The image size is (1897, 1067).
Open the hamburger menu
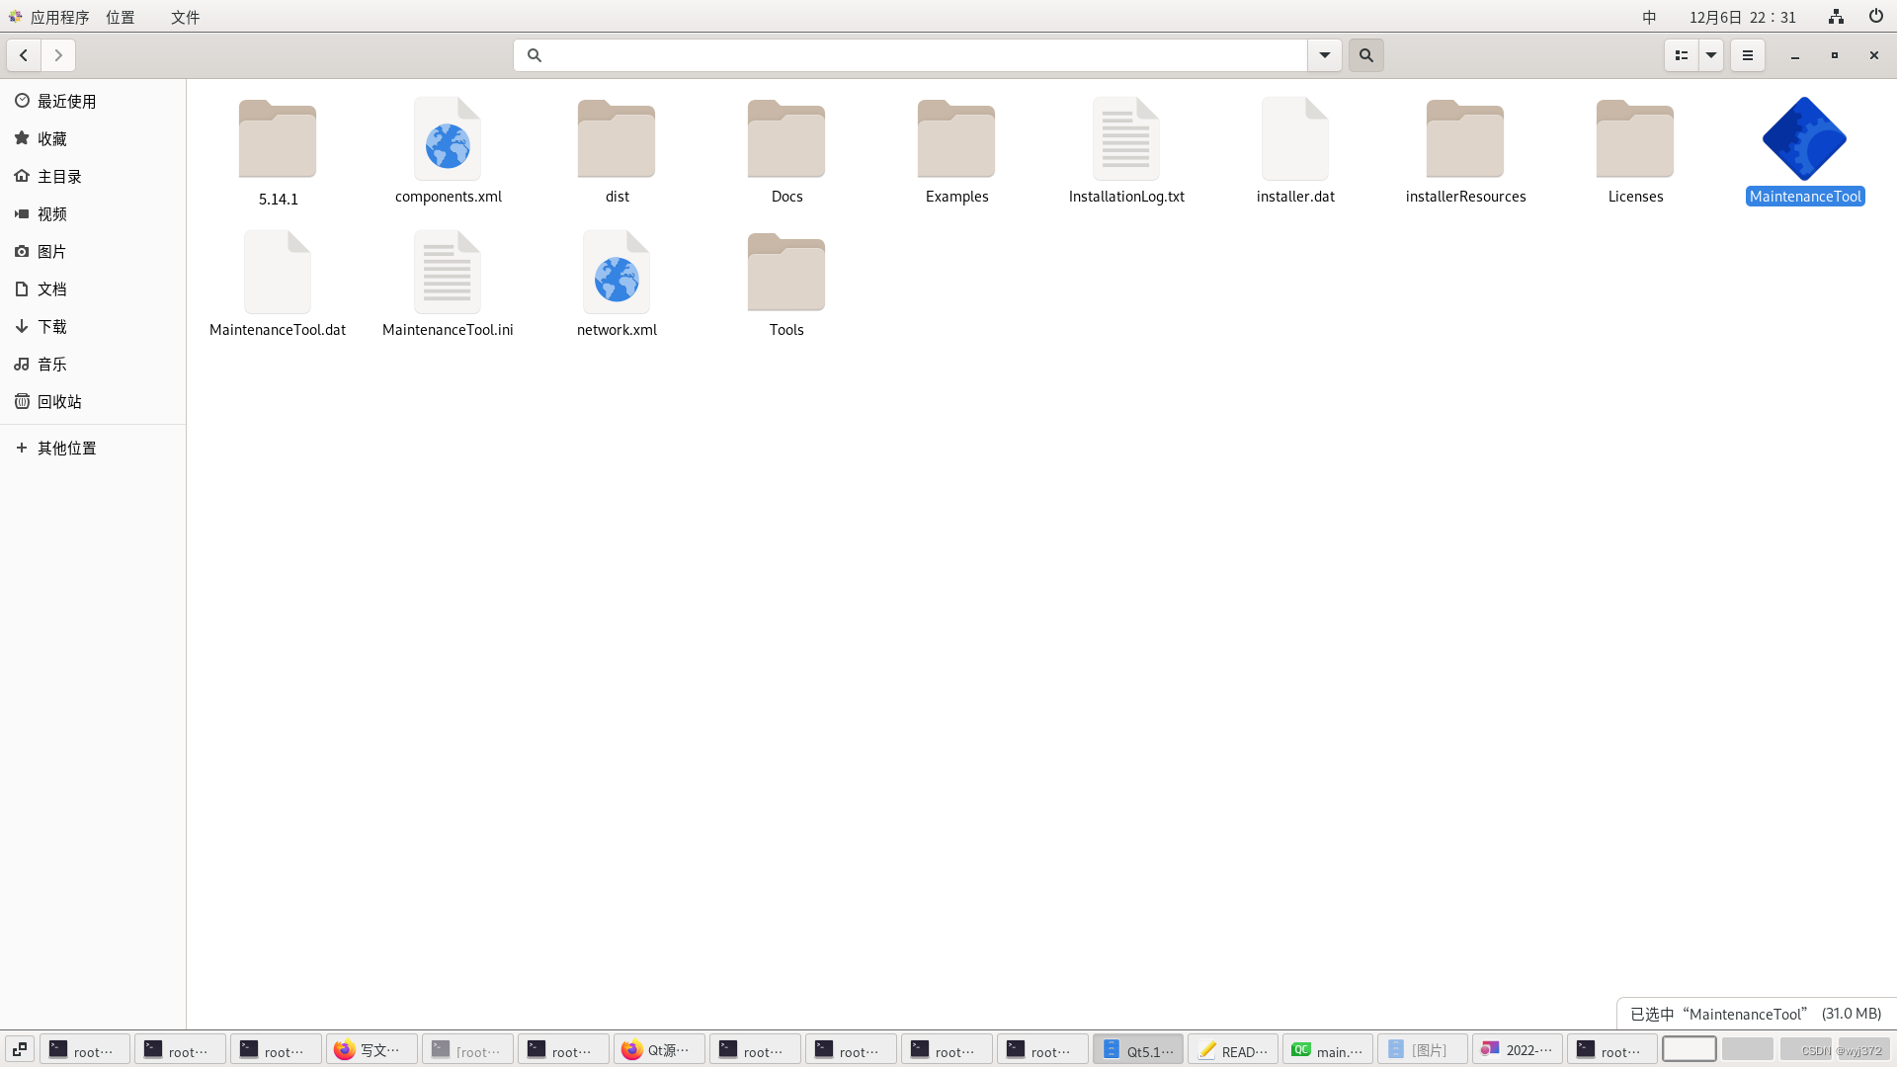click(x=1747, y=55)
